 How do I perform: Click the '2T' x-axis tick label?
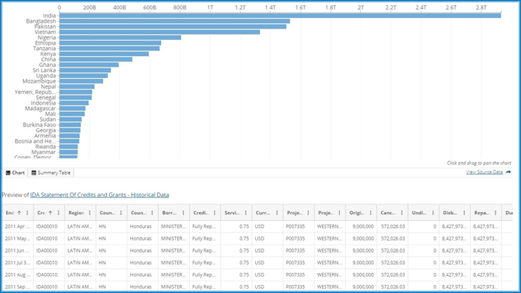point(361,7)
